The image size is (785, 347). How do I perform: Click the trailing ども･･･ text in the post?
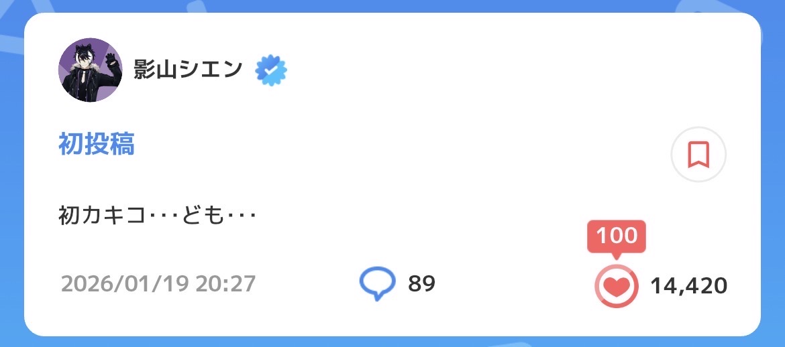(x=214, y=216)
